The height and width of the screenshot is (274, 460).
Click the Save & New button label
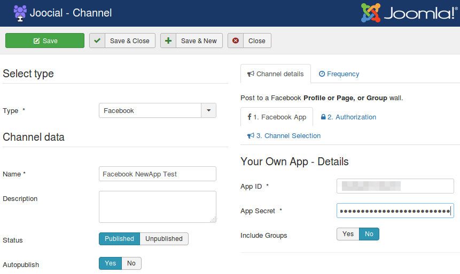tap(199, 41)
